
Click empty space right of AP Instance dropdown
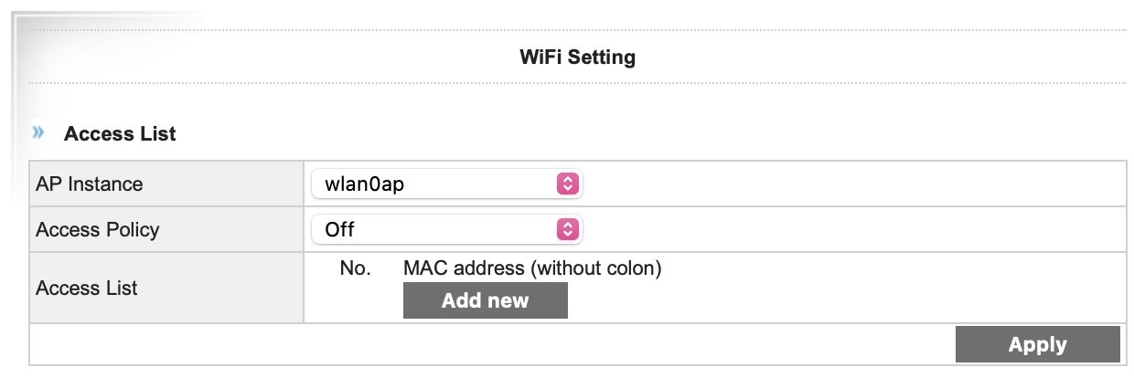850,184
